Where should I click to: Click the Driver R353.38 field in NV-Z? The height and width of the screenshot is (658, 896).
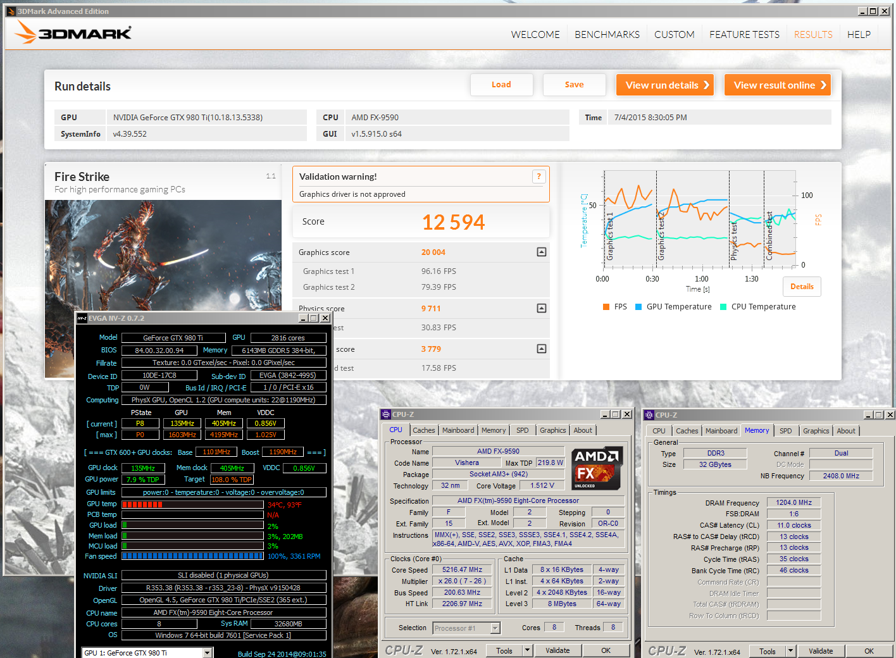tap(224, 588)
